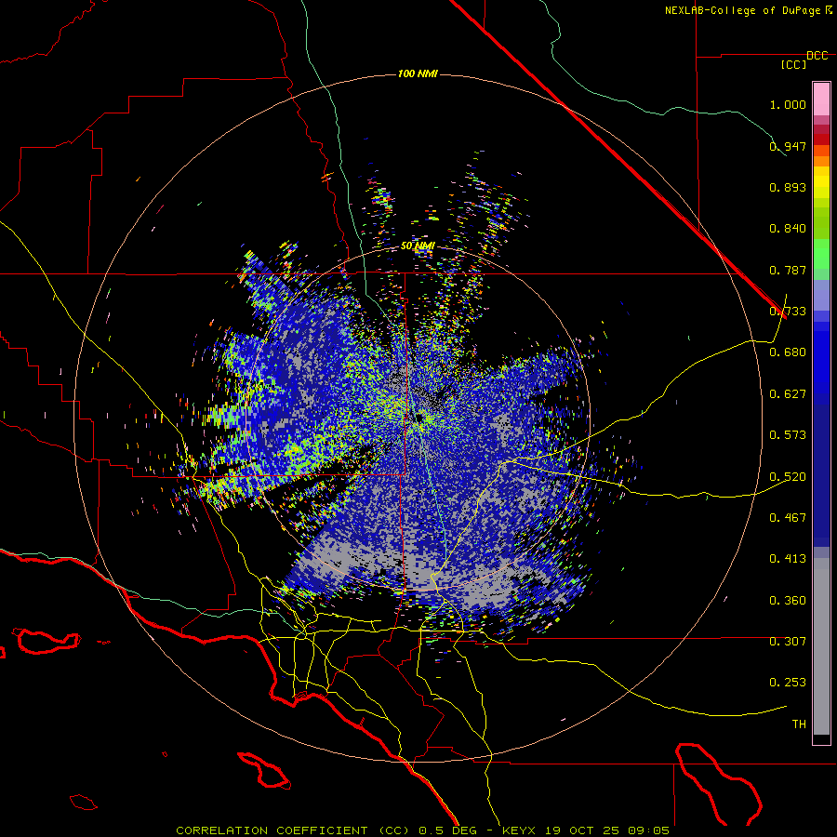Click the 100 NMI range ring label
837x837 pixels.
point(418,73)
